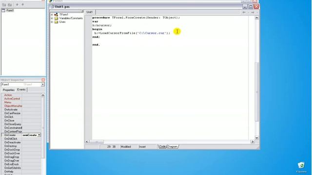Expand the TForm1 node
This screenshot has width=312, height=175.
[52, 15]
